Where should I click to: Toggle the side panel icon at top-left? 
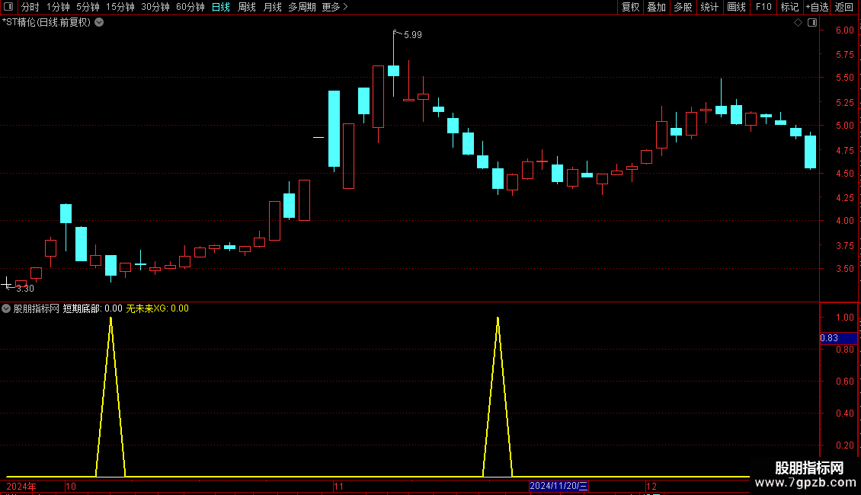click(x=8, y=7)
